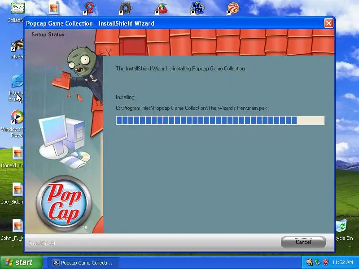Click the 'InstallShield Wizard is installing' message
This screenshot has width=359, height=269.
click(180, 69)
